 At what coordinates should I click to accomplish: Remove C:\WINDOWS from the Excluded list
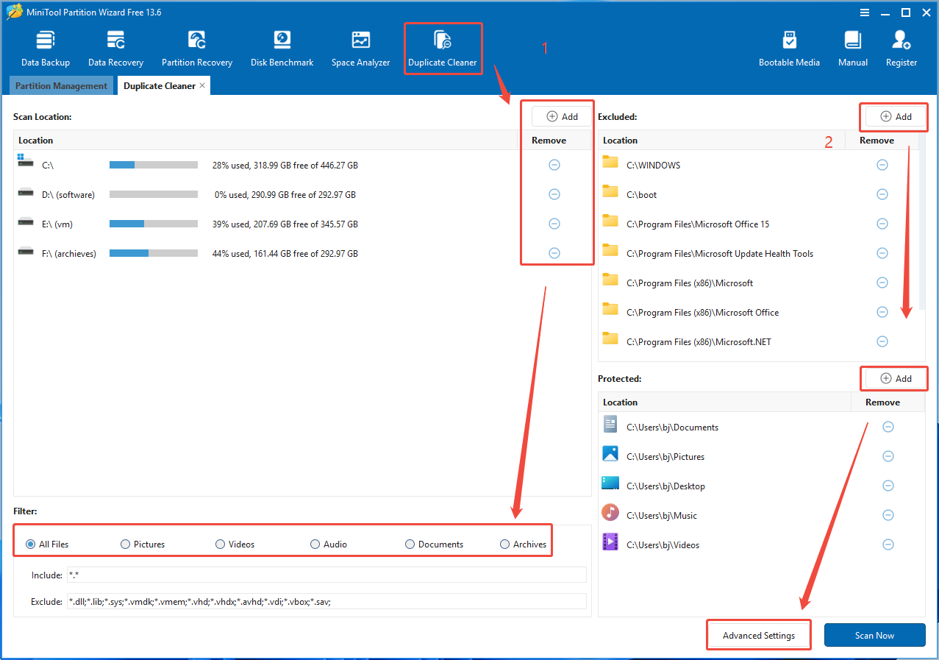(882, 165)
